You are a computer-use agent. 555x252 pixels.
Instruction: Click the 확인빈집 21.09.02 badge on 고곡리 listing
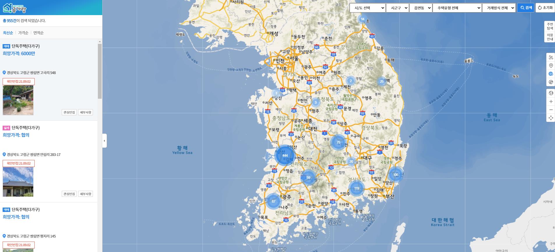pos(19,82)
